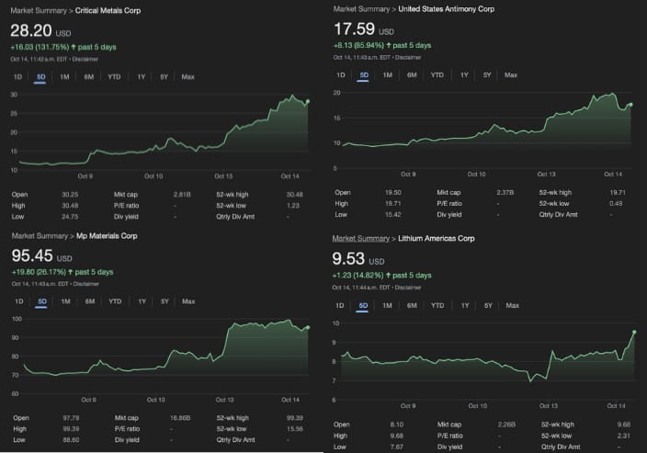Screen dimensions: 647x453
Task: Select 1D range for Critical Metals Corp
Action: pos(17,77)
